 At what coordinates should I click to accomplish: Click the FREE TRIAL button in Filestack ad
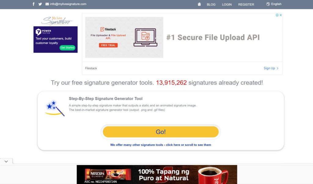(x=108, y=45)
